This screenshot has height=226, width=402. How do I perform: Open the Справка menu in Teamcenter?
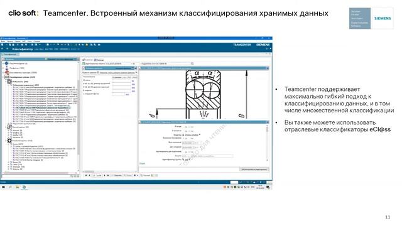pos(36,41)
